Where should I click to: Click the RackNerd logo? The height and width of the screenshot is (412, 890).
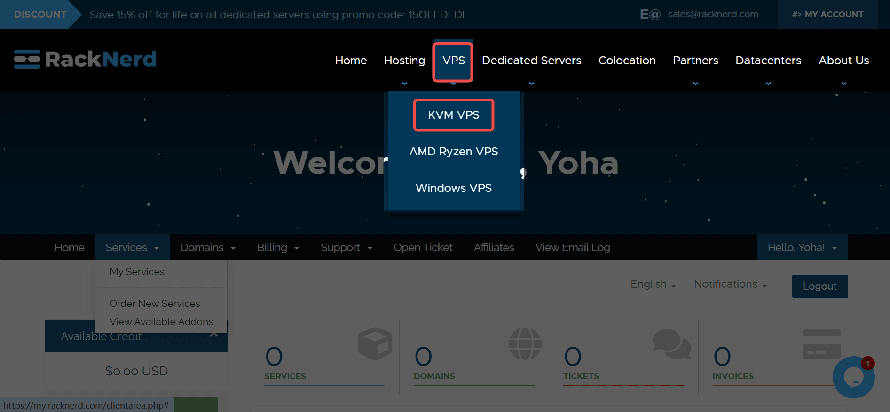85,59
